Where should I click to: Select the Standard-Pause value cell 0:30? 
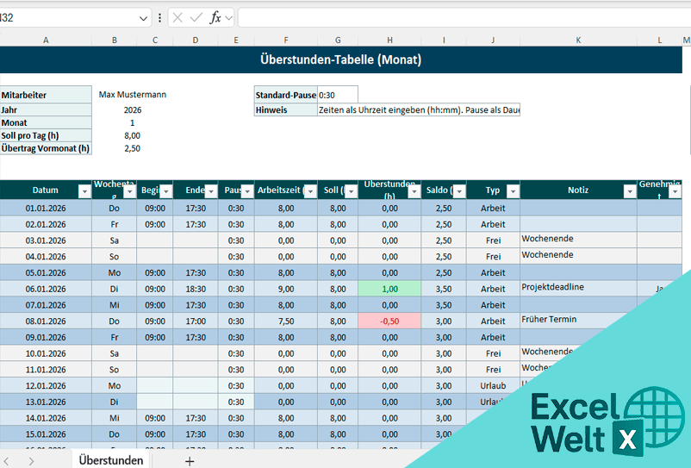point(337,95)
